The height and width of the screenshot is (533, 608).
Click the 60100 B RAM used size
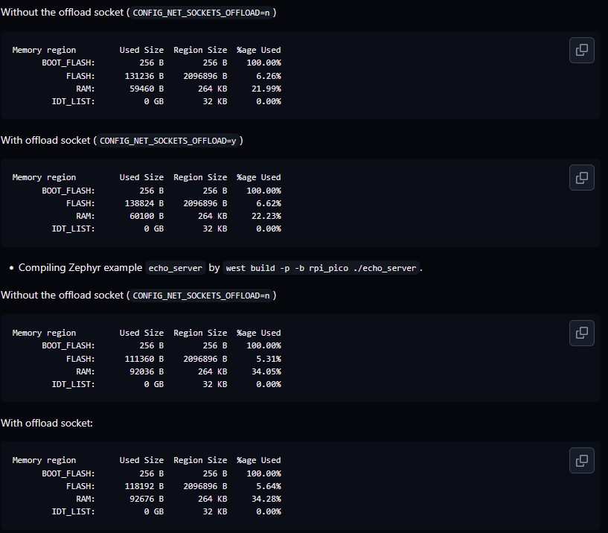[x=146, y=216]
